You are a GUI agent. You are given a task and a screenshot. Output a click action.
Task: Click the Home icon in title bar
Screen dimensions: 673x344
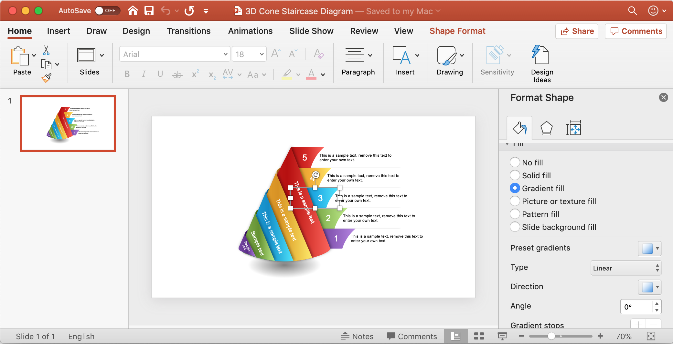133,11
